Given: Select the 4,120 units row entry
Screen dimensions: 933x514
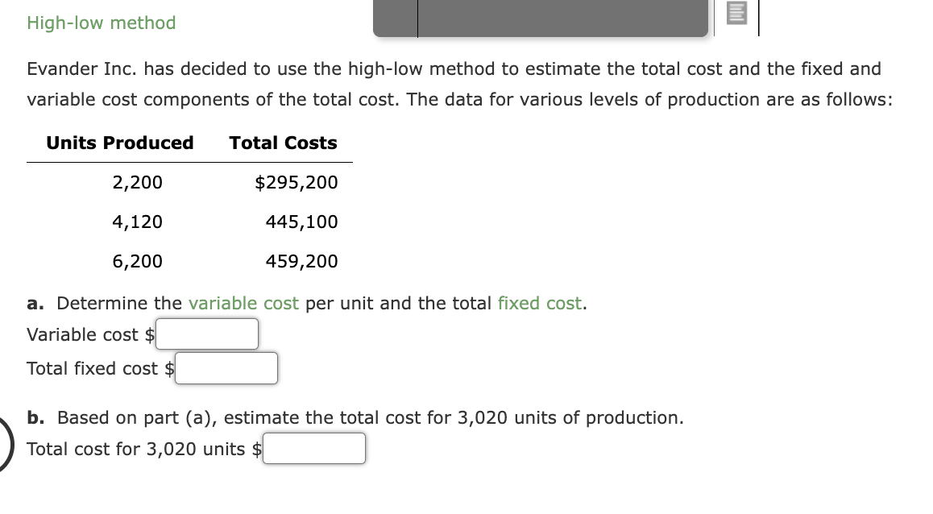Looking at the screenshot, I should pos(138,222).
